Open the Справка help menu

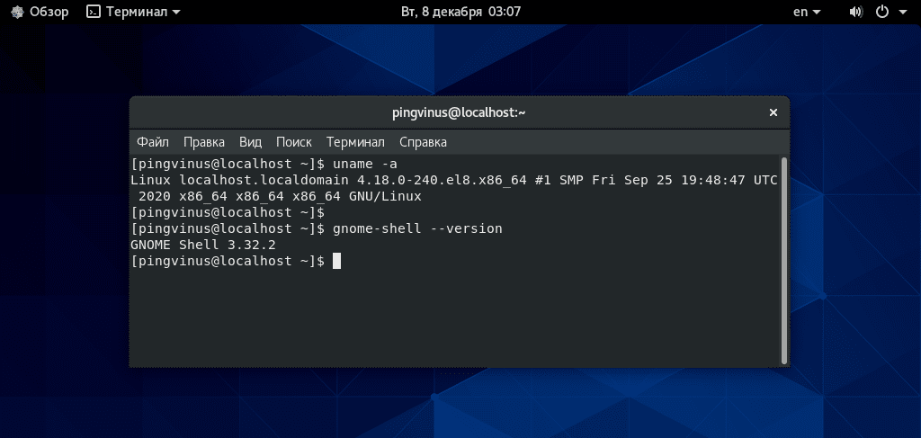(x=423, y=142)
